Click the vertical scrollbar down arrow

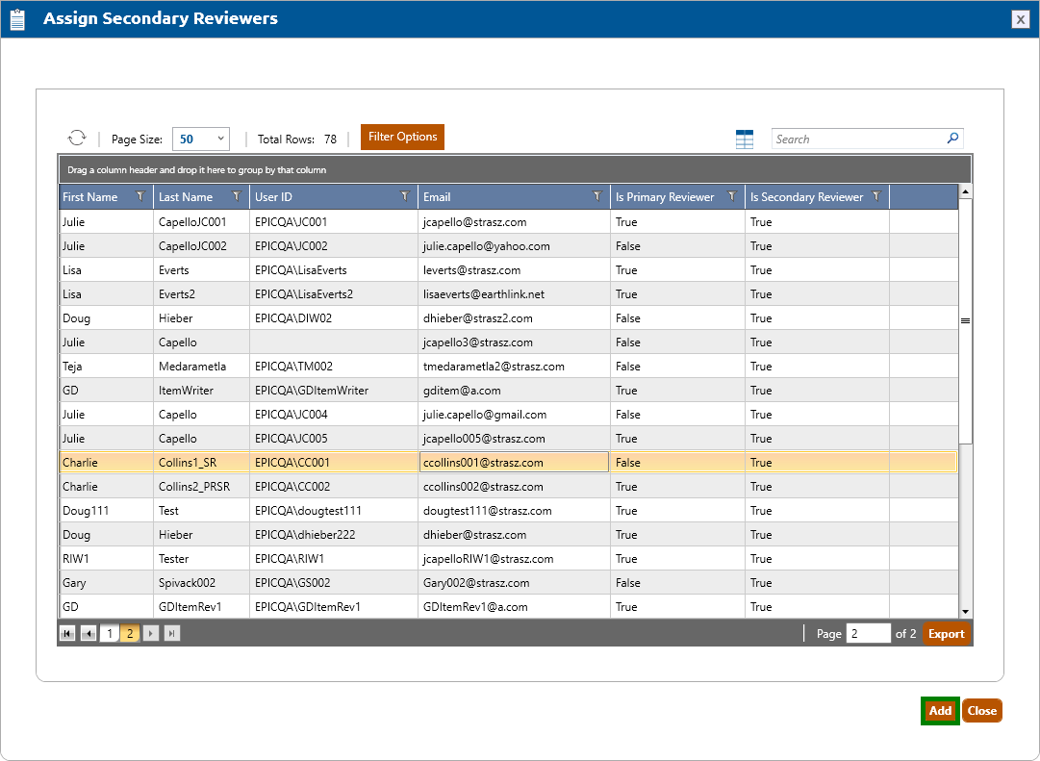coord(965,611)
